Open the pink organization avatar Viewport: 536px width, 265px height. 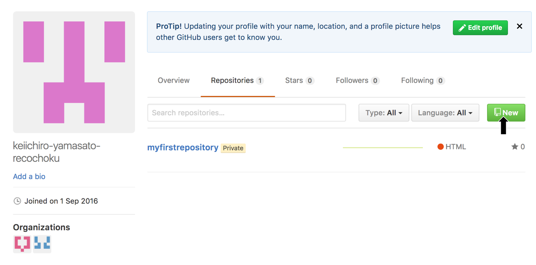pyautogui.click(x=22, y=244)
